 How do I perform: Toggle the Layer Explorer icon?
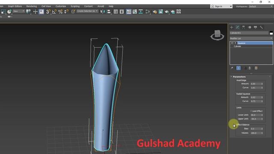click(x=122, y=12)
